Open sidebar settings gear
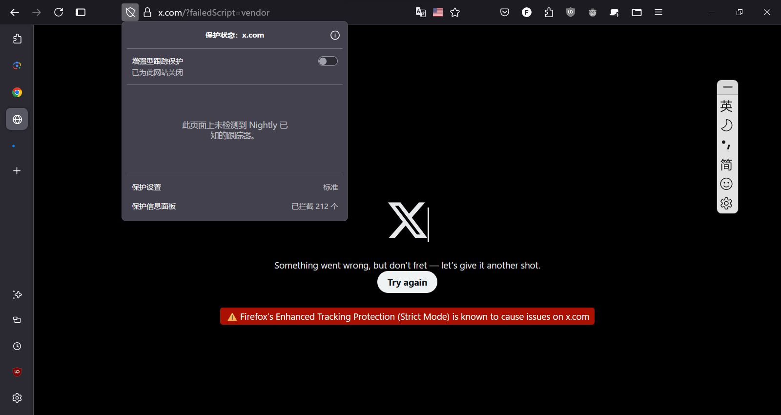Viewport: 781px width, 415px height. [x=17, y=398]
